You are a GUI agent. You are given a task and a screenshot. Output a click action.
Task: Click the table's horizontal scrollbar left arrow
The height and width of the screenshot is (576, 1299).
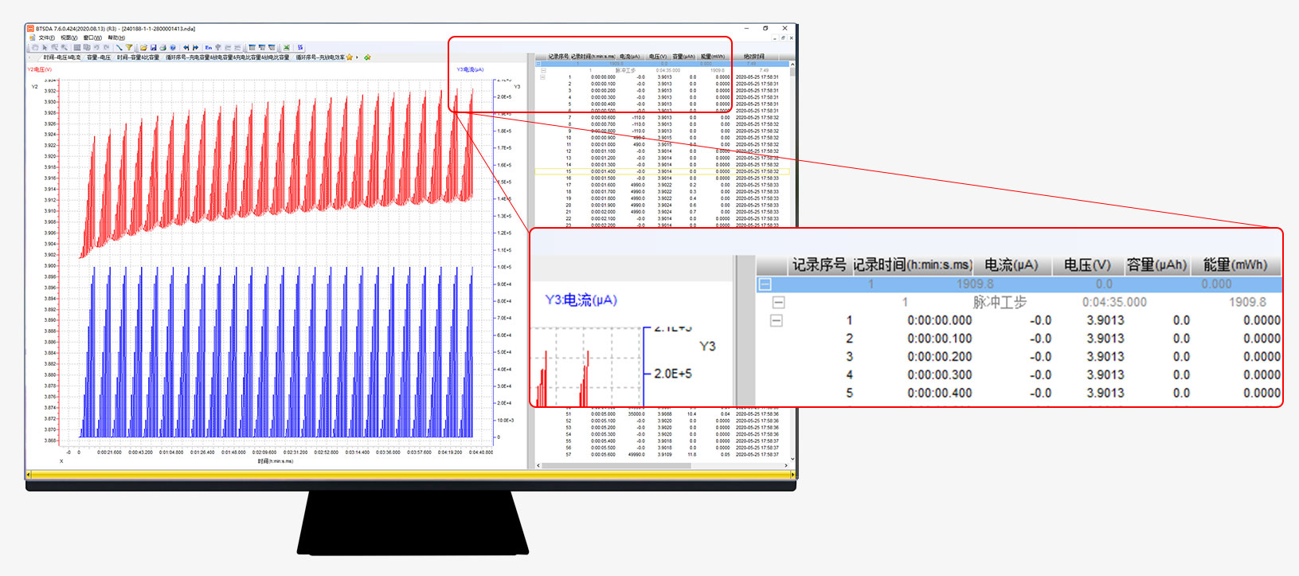538,464
